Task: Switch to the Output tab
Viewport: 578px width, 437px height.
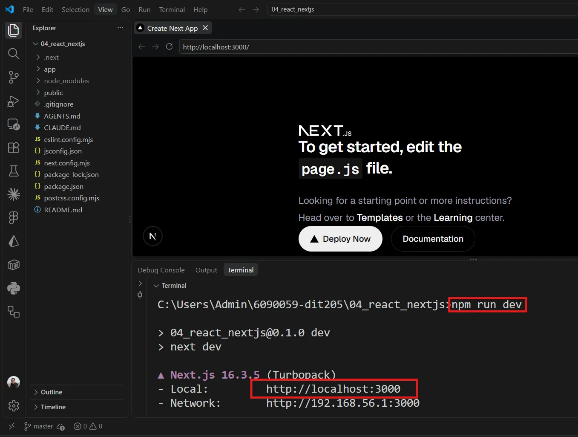Action: 206,270
